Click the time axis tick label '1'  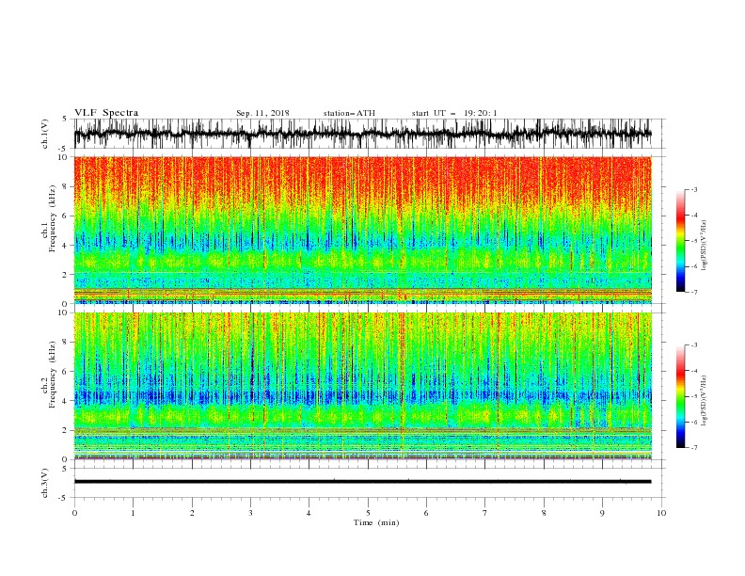tap(133, 513)
